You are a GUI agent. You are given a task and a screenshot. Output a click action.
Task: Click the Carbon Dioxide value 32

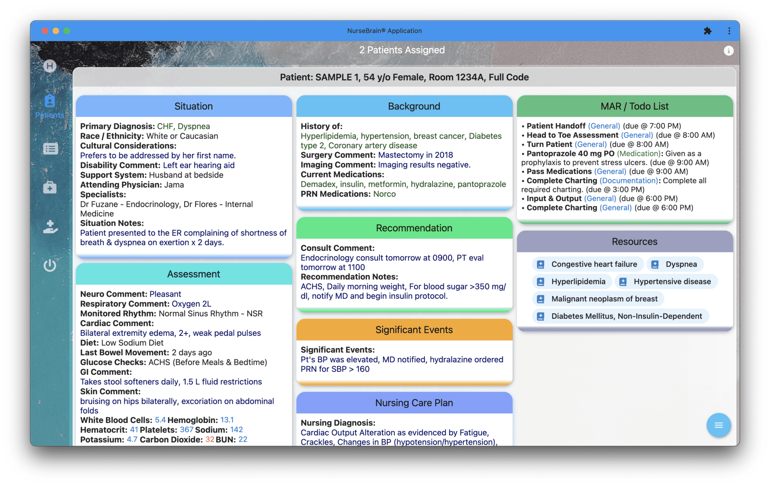pos(210,439)
